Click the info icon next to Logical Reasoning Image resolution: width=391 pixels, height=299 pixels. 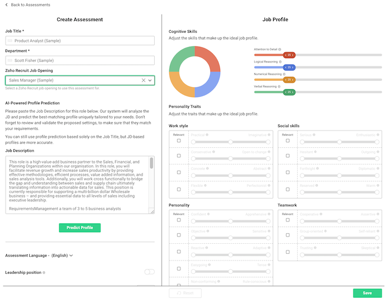(x=279, y=61)
